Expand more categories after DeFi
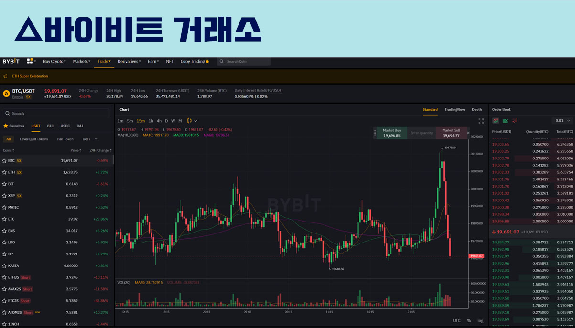 [96, 139]
